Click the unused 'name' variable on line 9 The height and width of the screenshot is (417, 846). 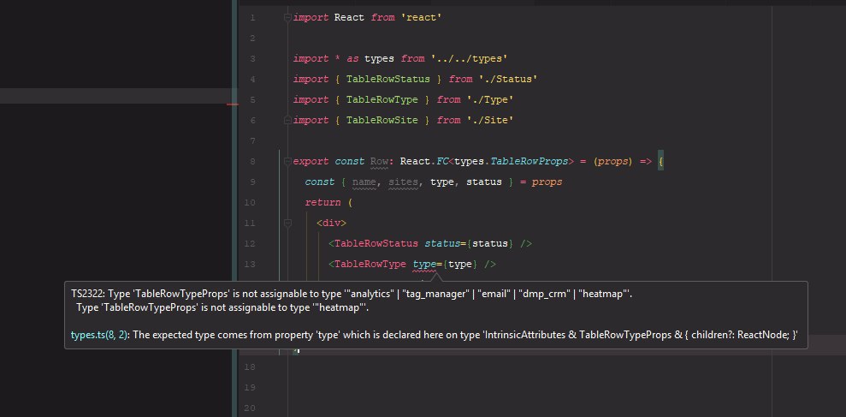pyautogui.click(x=364, y=182)
